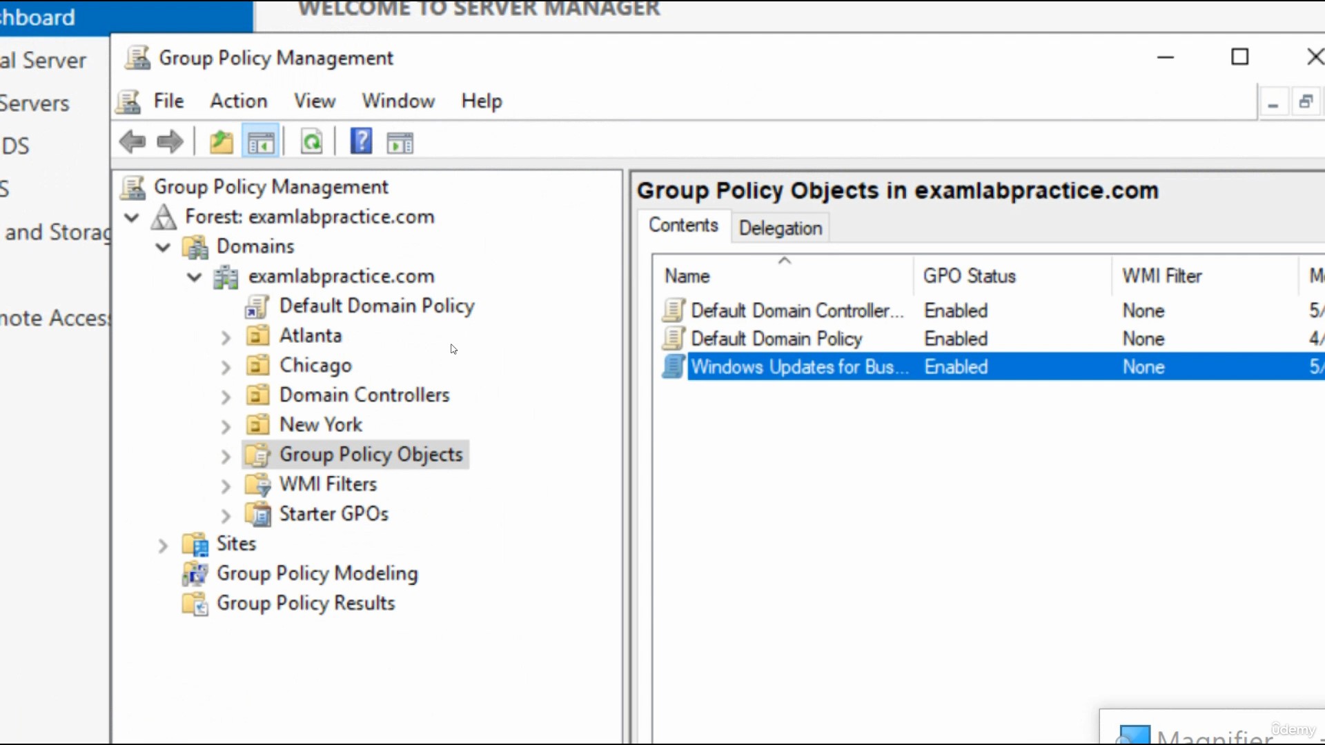This screenshot has width=1325, height=745.
Task: Expand the New York OU
Action: pyautogui.click(x=226, y=426)
